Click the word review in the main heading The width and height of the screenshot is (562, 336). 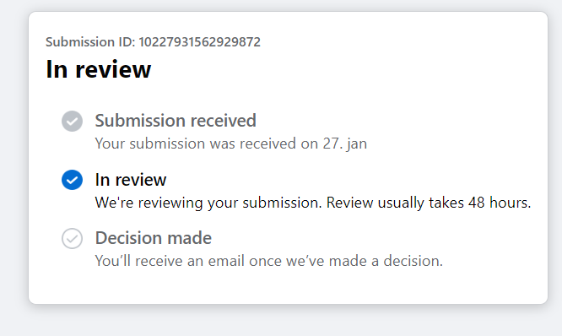pyautogui.click(x=113, y=69)
